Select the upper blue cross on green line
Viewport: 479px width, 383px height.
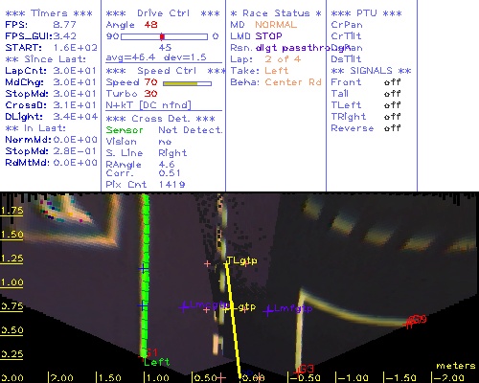(x=143, y=269)
